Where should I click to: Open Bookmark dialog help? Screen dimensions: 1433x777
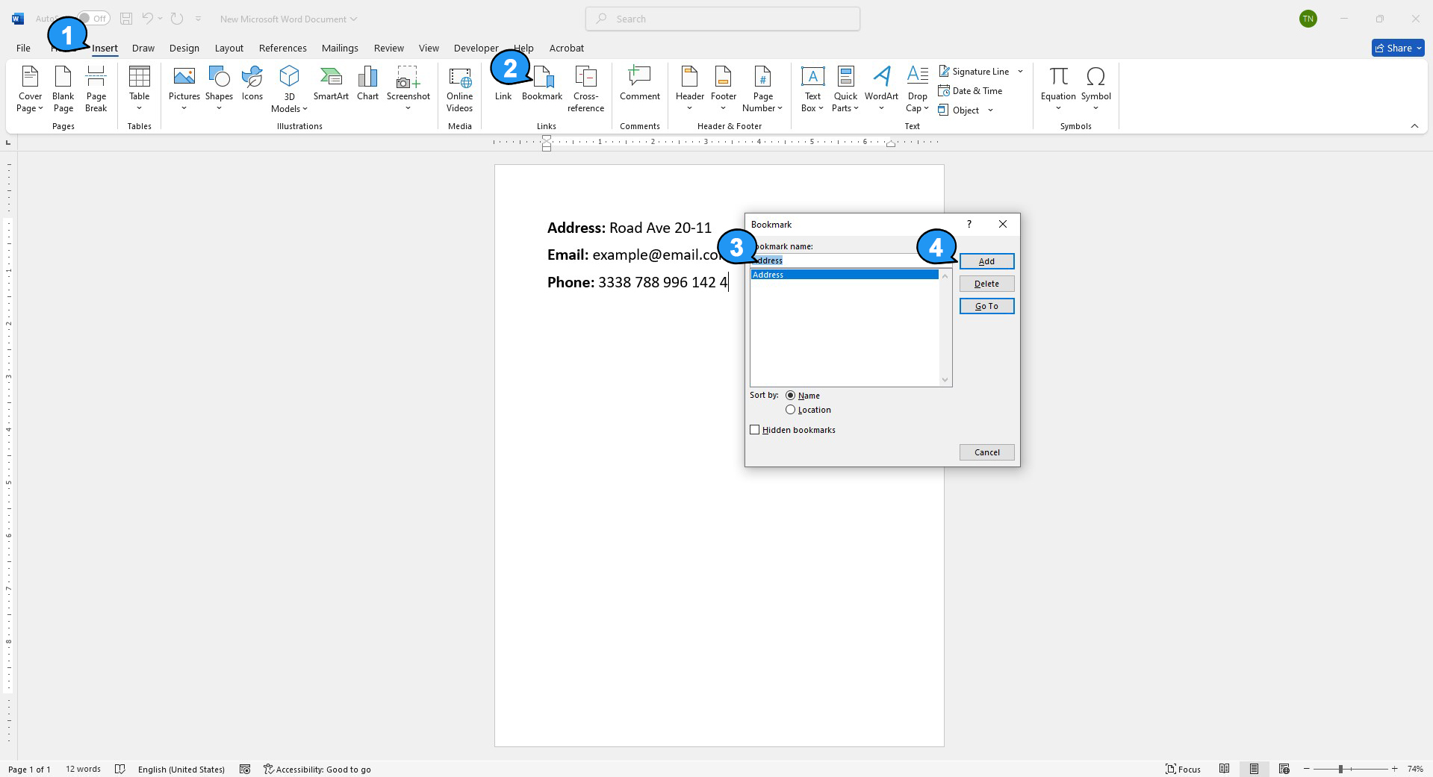(969, 224)
